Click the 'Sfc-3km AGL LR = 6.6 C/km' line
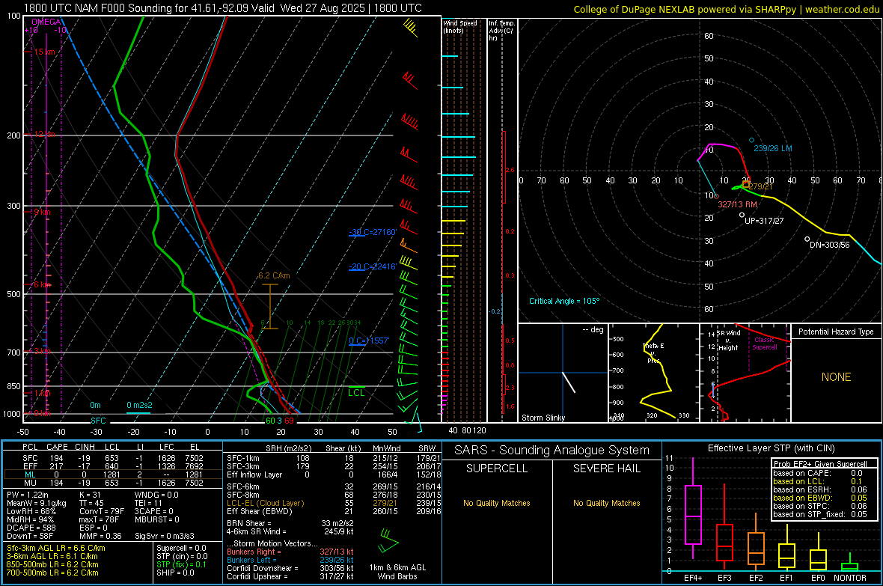The width and height of the screenshot is (883, 586). (x=56, y=548)
